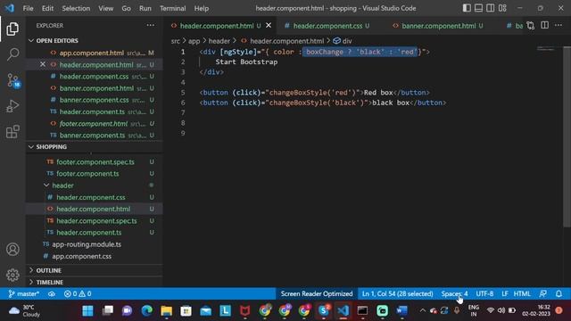
Task: Click the open changes icon in editor toolbar
Action: pyautogui.click(x=531, y=26)
